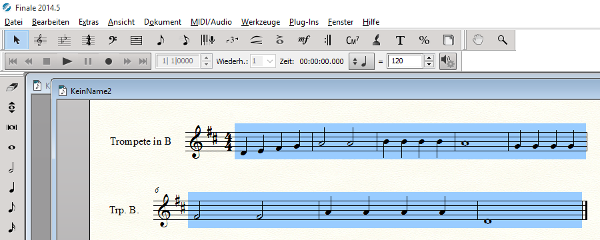Open the Datei menu
This screenshot has width=600, height=240.
[13, 22]
